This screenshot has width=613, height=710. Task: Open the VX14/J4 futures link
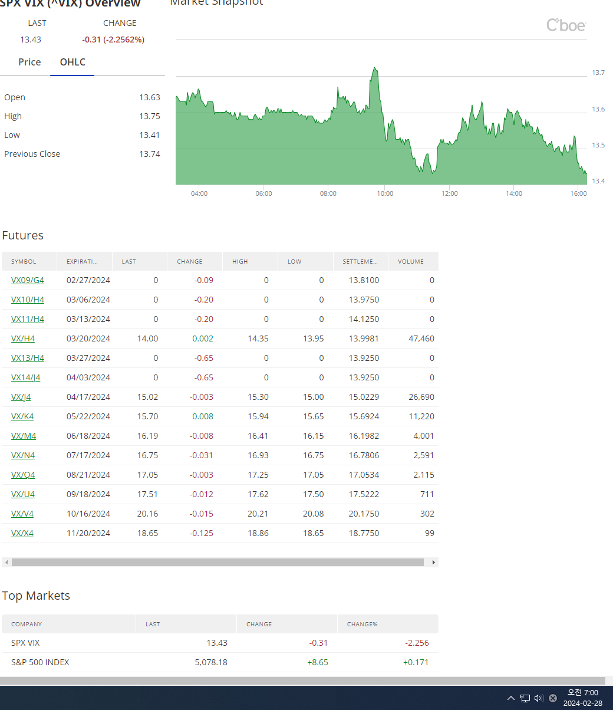click(26, 377)
